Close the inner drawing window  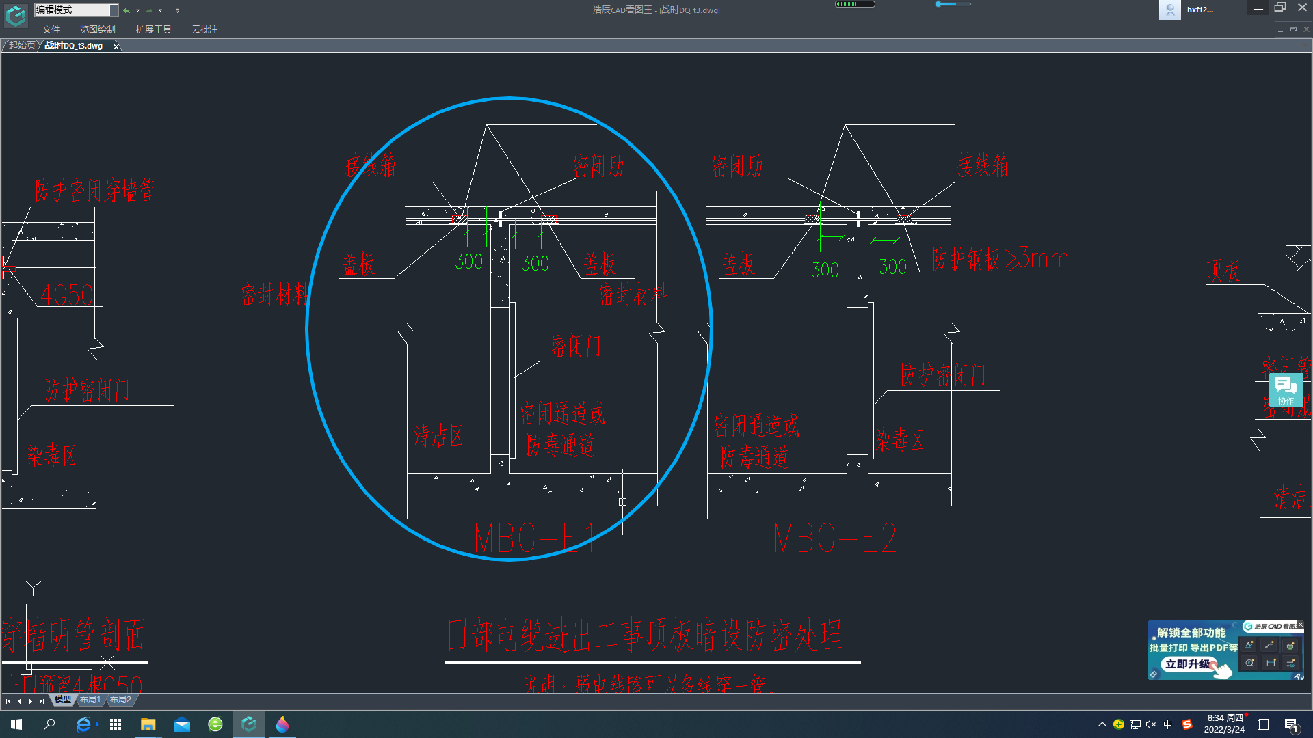(1306, 29)
